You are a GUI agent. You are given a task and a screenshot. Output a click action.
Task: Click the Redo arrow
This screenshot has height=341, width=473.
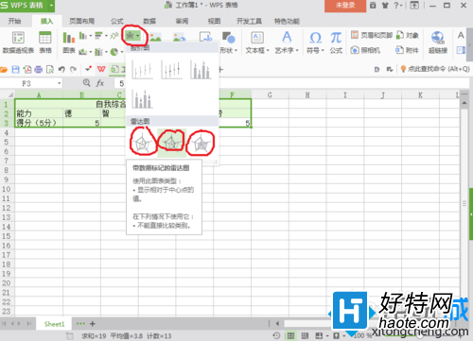(x=73, y=69)
